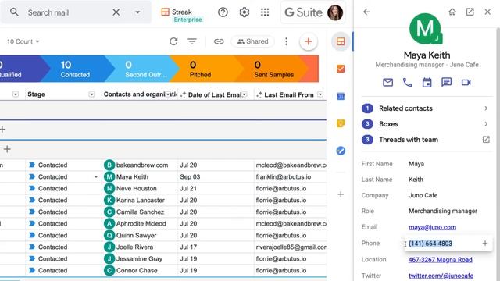Add side panel add-on plus
Screen dimensions: 500x281
pyautogui.click(x=341, y=194)
